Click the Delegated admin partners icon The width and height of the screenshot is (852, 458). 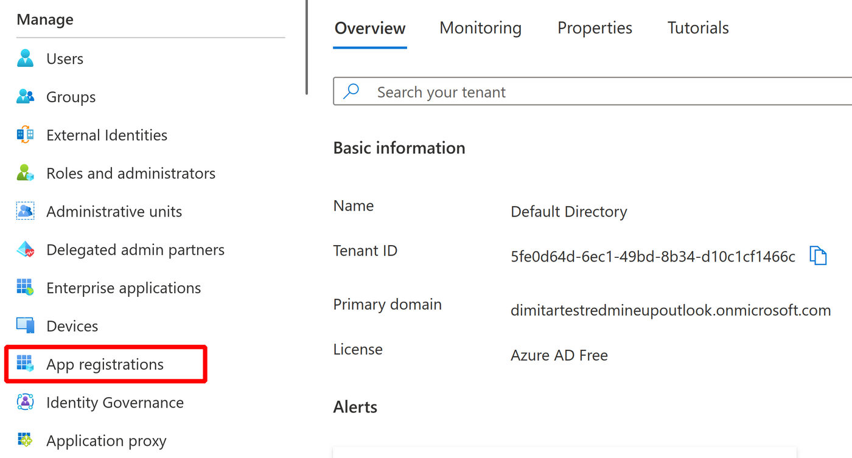(26, 249)
